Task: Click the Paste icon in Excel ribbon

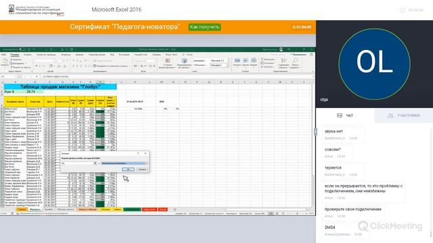Action: pos(5,62)
